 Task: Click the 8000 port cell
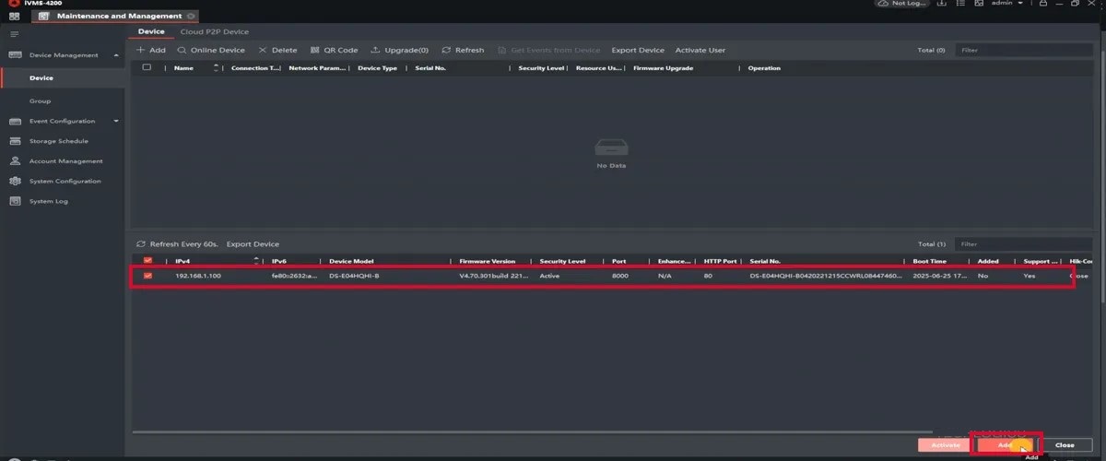pyautogui.click(x=619, y=276)
